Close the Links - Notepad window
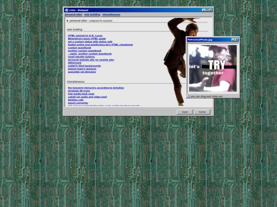The image size is (277, 207). tap(211, 10)
